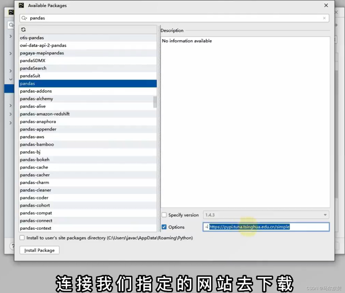Select pandas-bj package
The image size is (345, 293).
(88, 152)
